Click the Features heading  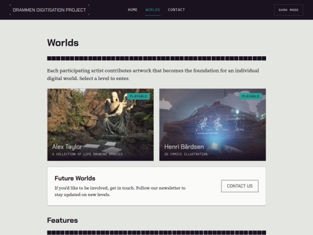pyautogui.click(x=63, y=220)
